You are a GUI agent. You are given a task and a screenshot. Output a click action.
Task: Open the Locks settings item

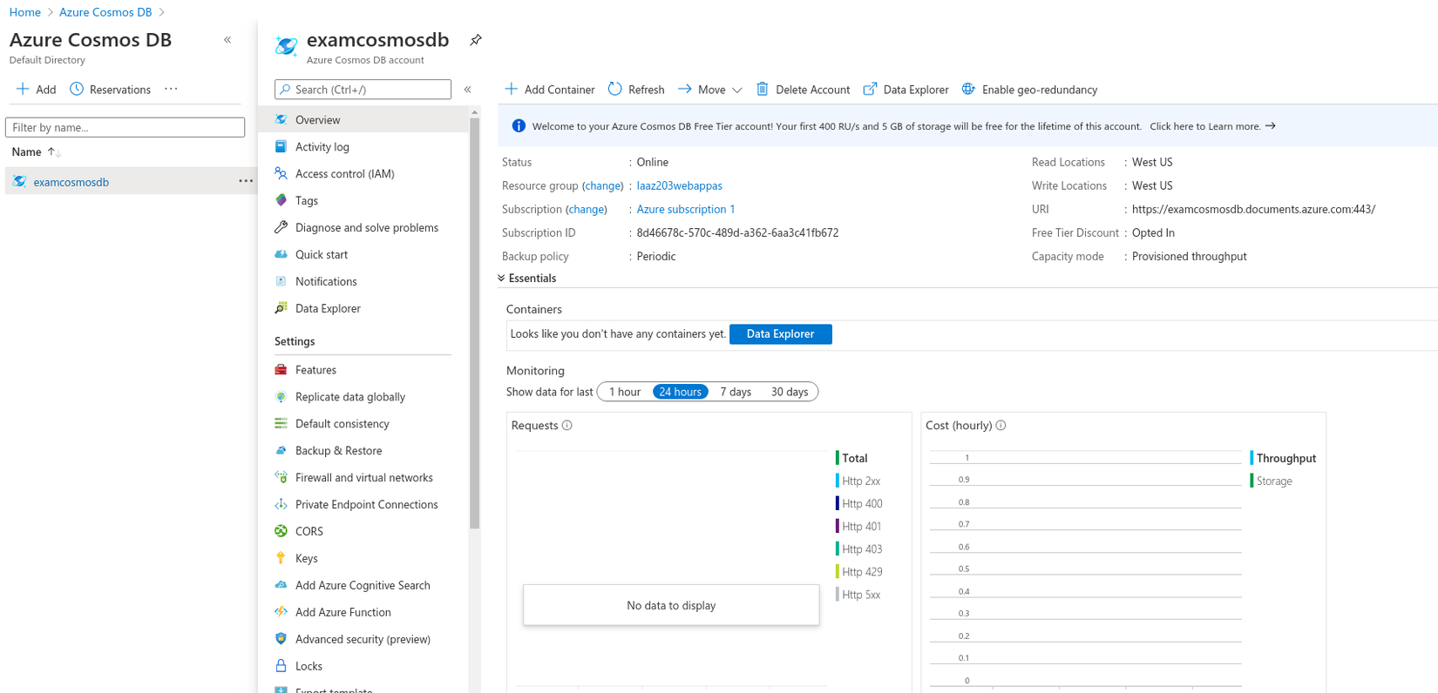[x=309, y=666]
